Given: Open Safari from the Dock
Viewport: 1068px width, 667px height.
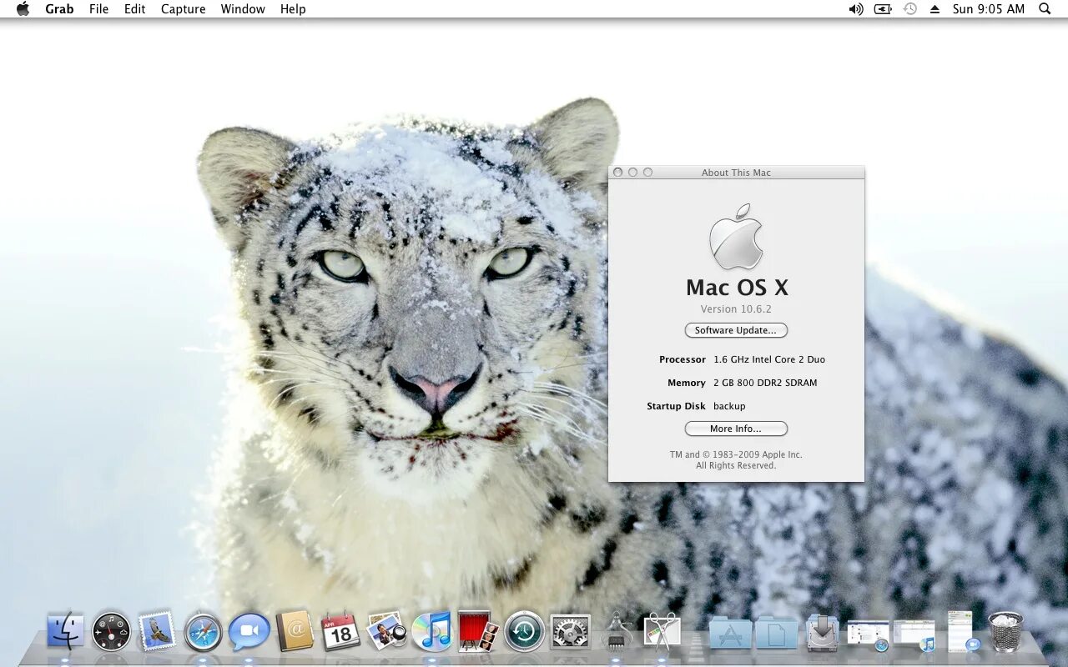Looking at the screenshot, I should point(204,631).
